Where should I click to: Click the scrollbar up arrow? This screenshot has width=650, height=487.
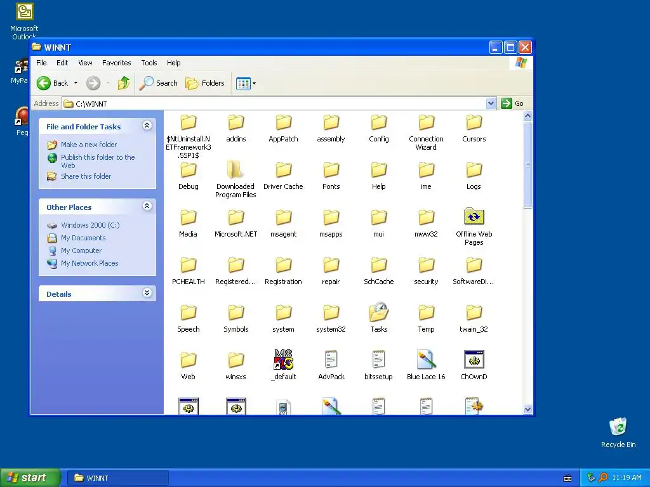click(527, 116)
